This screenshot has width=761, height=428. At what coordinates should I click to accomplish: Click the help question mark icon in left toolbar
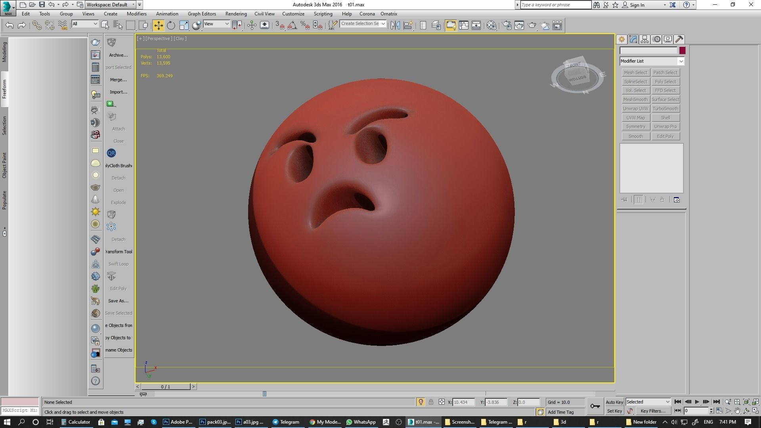pos(96,381)
